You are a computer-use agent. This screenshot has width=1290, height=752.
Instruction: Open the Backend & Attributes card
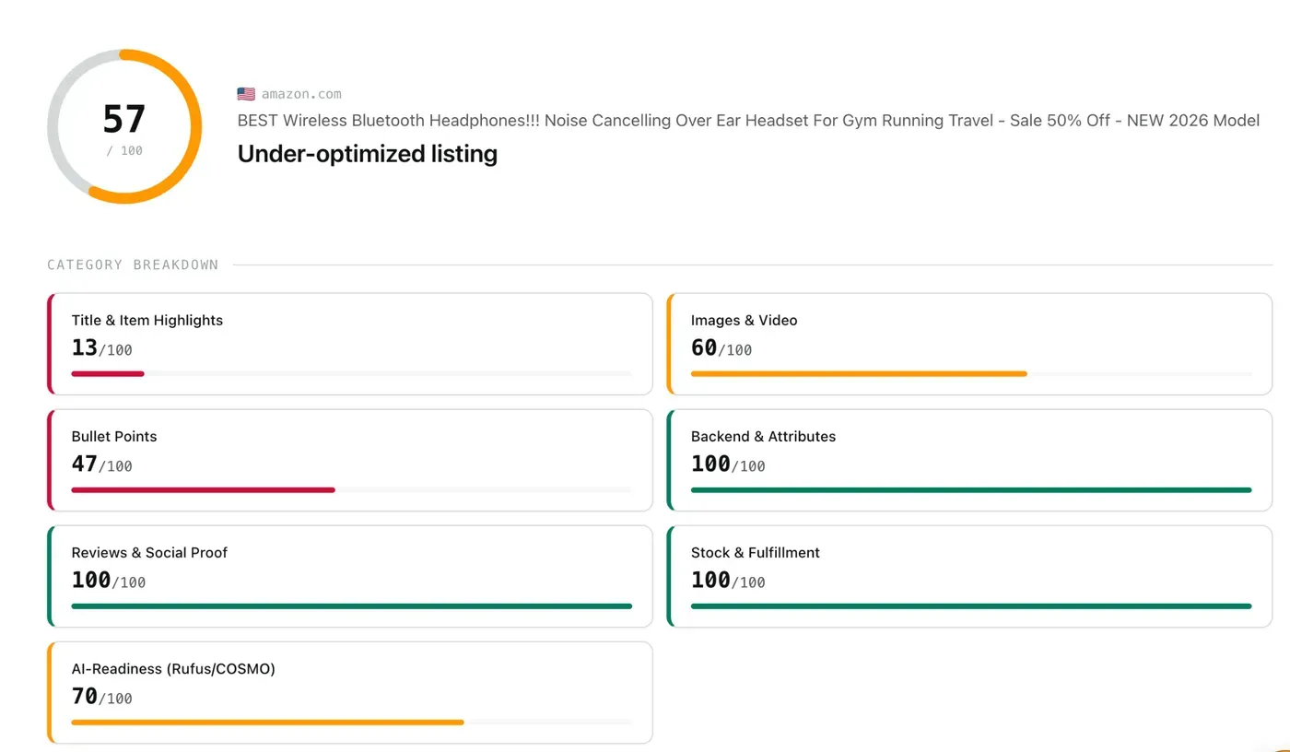point(969,460)
